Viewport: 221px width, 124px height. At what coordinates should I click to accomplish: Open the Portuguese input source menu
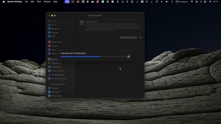[182, 2]
